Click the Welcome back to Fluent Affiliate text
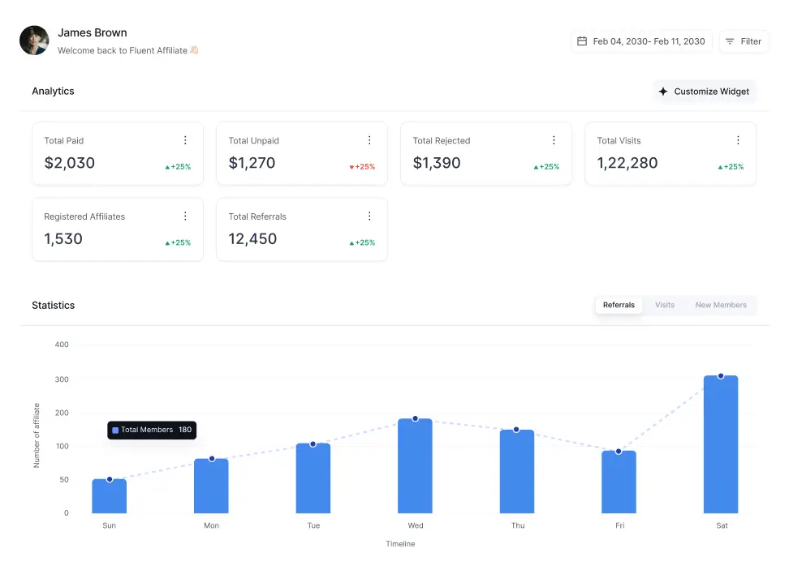This screenshot has width=789, height=574. point(127,50)
